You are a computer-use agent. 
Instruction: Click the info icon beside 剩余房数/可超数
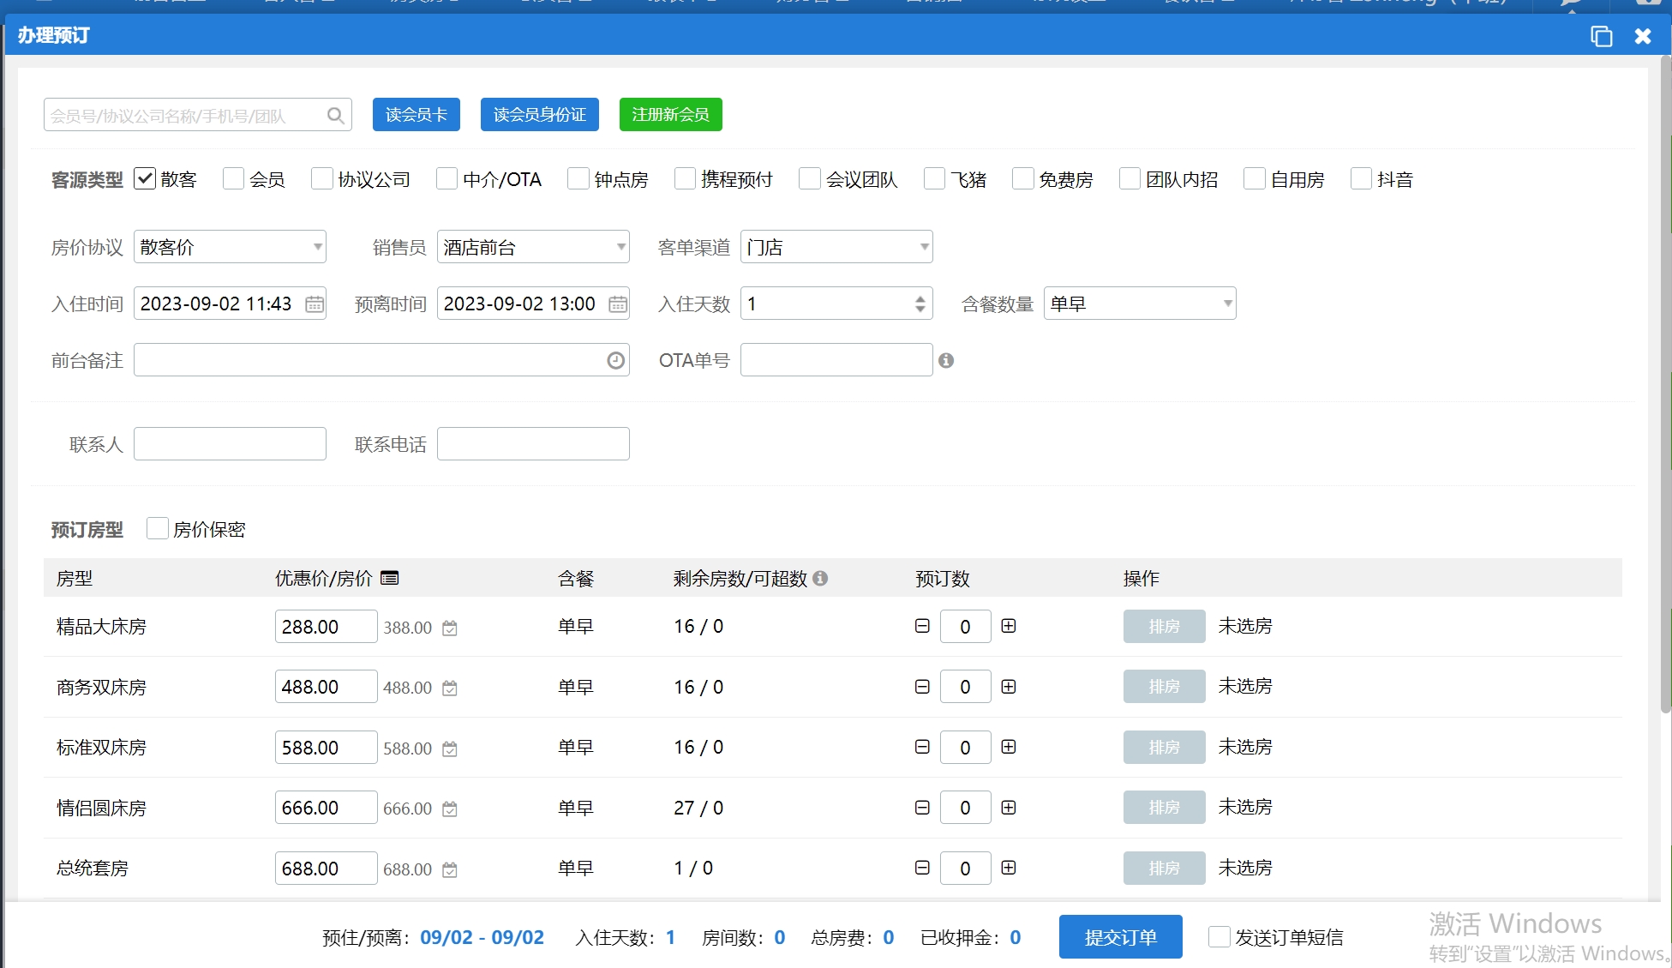(820, 578)
